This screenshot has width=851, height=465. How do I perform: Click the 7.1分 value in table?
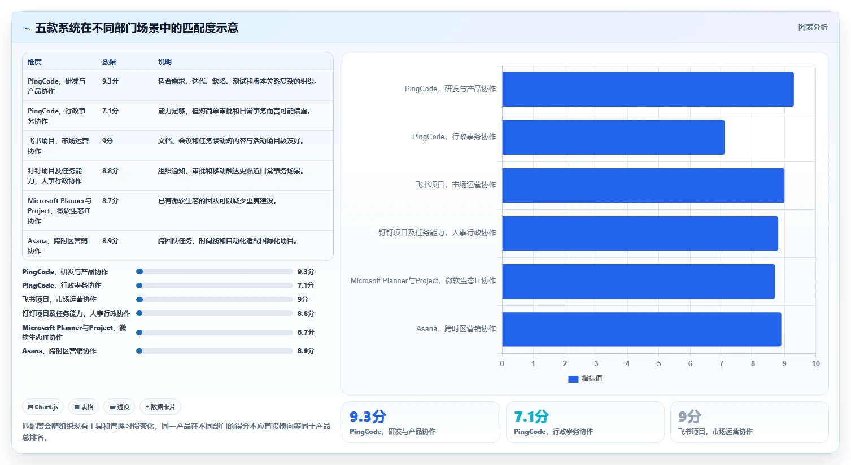coord(110,111)
